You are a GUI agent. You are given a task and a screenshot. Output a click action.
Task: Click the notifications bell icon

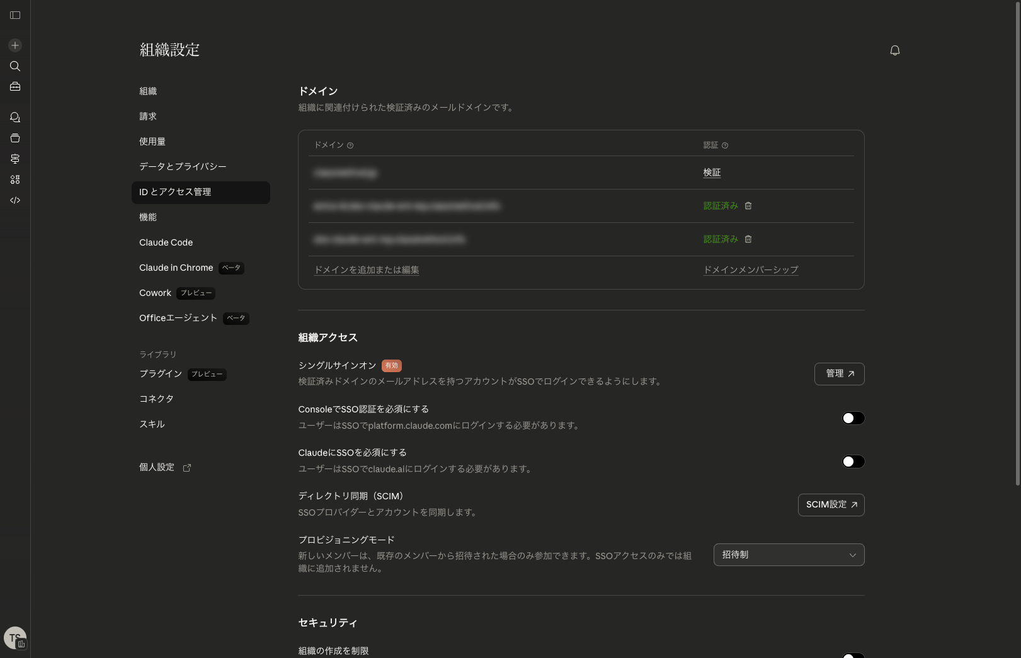(x=894, y=50)
